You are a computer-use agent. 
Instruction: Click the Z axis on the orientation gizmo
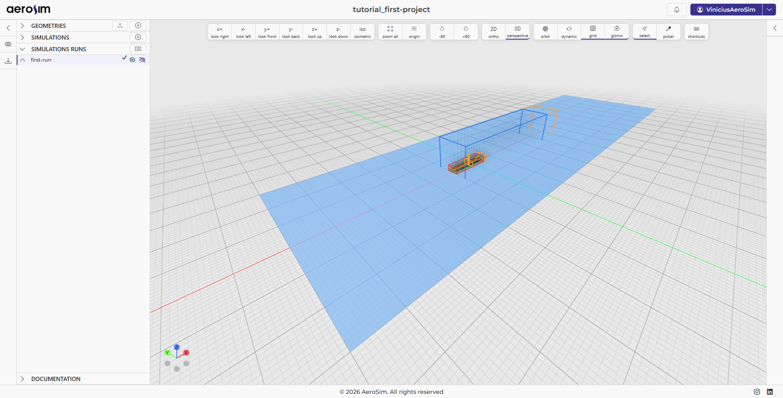pos(177,347)
